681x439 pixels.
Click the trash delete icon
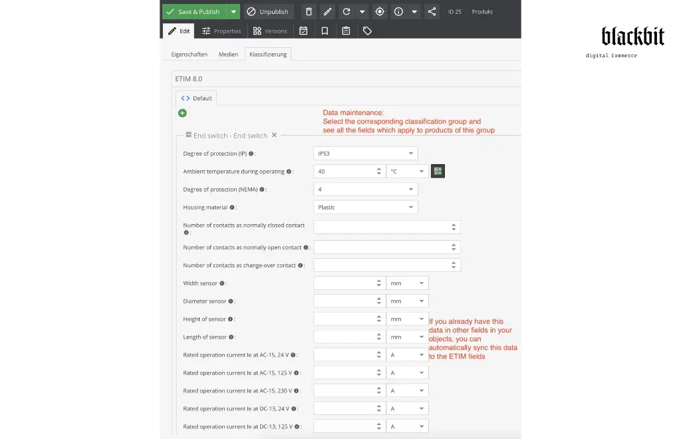click(x=309, y=12)
